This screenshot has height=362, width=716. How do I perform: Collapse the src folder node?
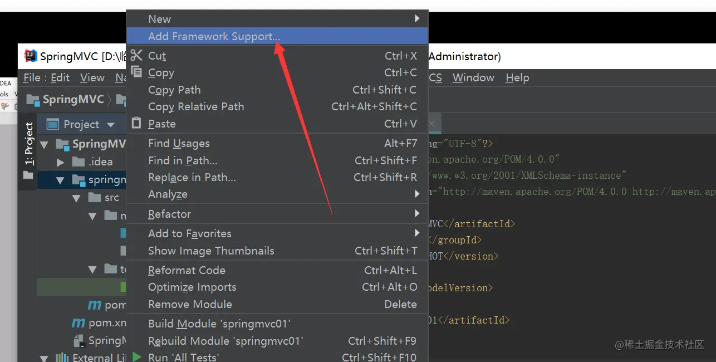coord(77,198)
